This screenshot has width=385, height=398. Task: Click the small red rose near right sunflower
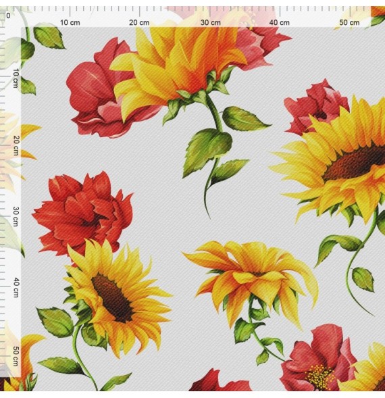(x=316, y=107)
